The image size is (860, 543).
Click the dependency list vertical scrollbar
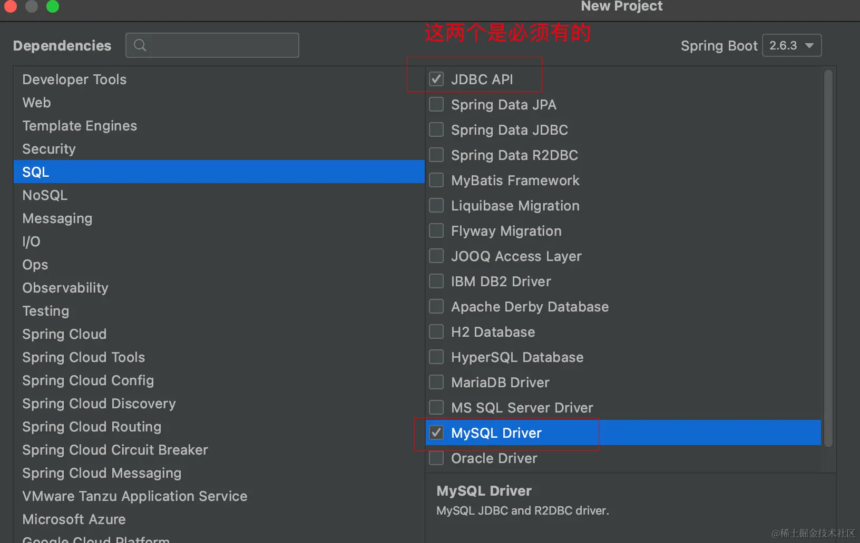point(828,258)
